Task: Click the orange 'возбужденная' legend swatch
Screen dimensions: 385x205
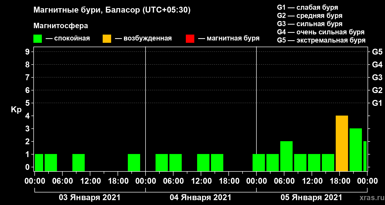Action: 107,39
